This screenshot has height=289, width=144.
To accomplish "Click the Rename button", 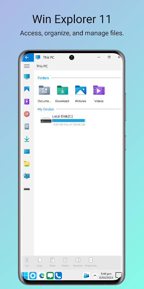I will coord(78,262).
